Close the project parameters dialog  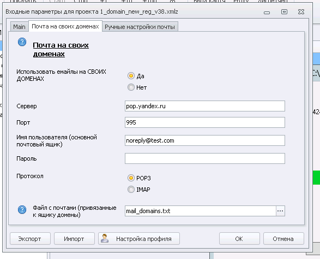tap(301, 11)
